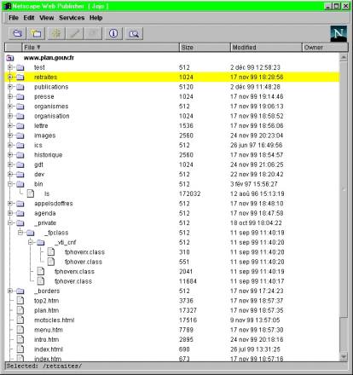
Task: Sort by the Modified column header
Action: click(x=266, y=48)
